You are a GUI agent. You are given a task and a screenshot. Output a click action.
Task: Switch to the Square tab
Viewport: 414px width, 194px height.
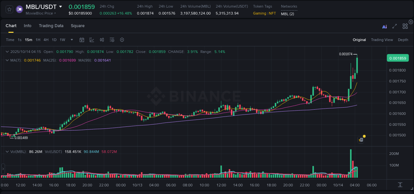pyautogui.click(x=78, y=26)
